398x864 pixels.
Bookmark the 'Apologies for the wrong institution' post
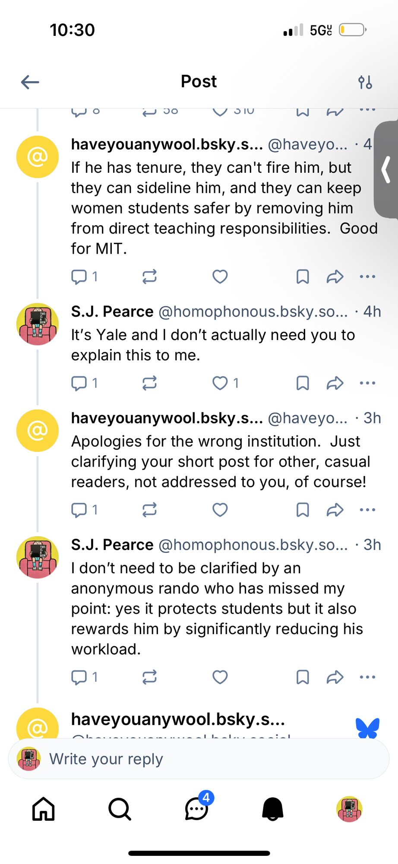pos(303,510)
